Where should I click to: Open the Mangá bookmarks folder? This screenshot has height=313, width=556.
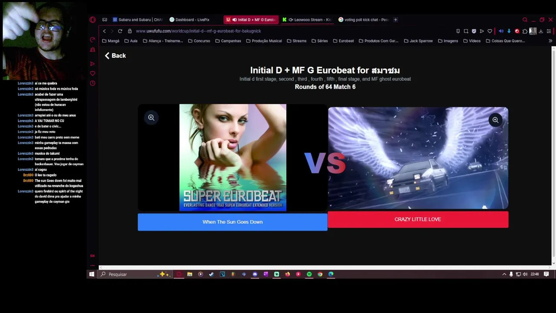coord(111,41)
